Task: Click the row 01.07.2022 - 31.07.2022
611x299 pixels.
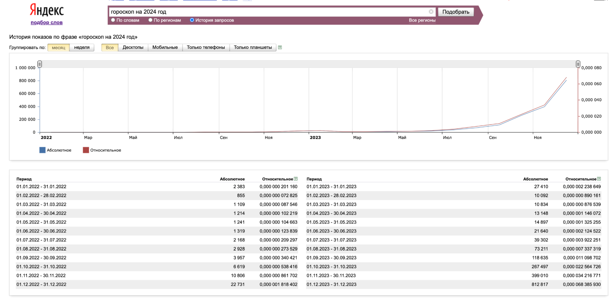Action: click(157, 240)
